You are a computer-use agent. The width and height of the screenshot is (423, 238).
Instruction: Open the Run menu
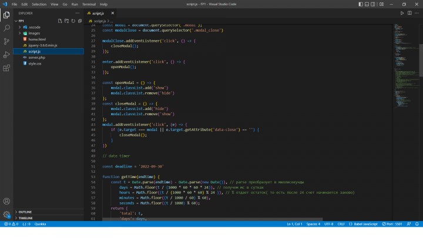tap(75, 4)
